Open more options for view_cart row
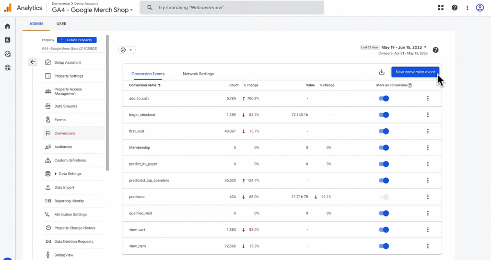This screenshot has height=260, width=491. click(x=428, y=230)
